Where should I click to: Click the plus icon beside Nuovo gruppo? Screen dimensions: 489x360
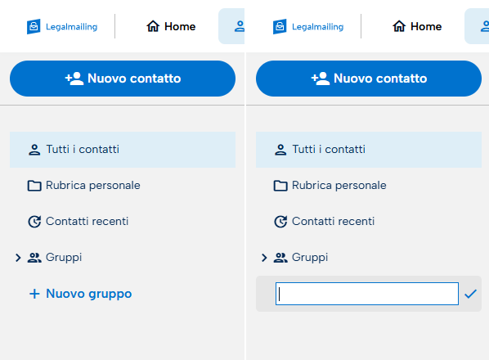34,294
